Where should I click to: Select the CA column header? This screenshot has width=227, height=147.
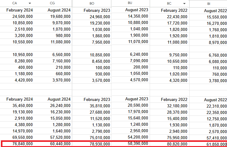coord(15,3)
